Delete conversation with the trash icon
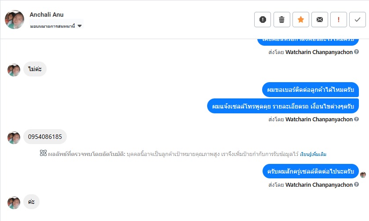This screenshot has height=221, width=369. [x=282, y=19]
